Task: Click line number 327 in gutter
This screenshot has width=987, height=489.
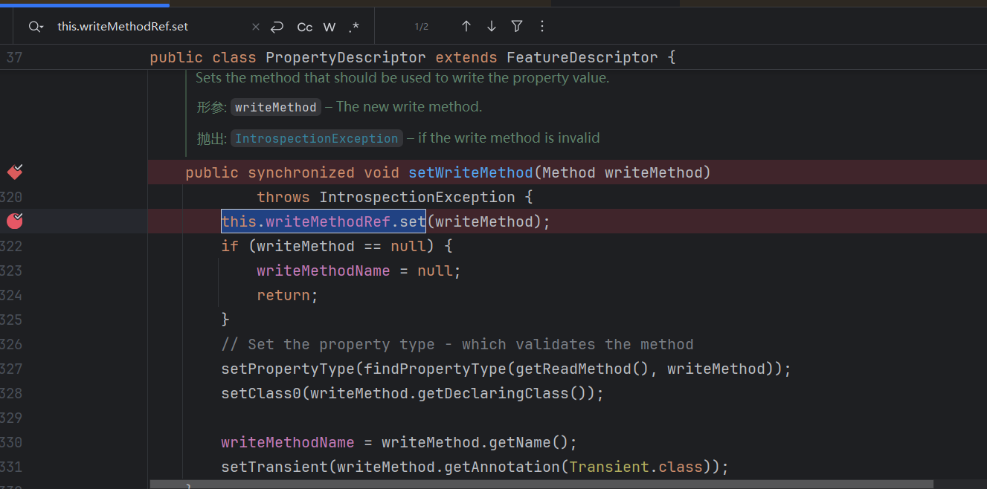Action: (11, 369)
